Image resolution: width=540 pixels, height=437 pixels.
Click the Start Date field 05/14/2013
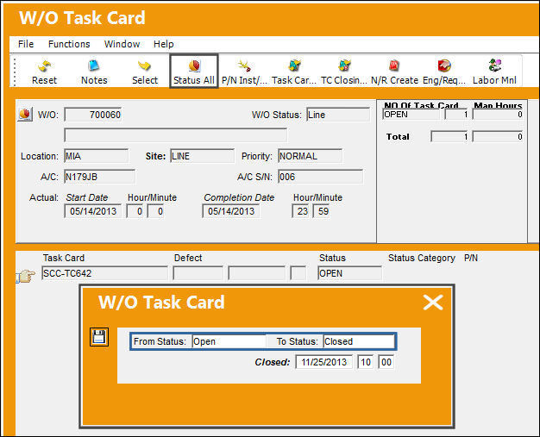(x=93, y=211)
